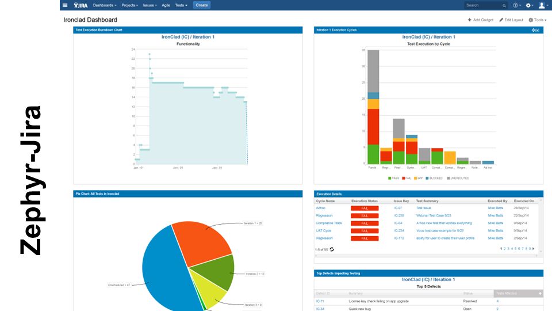The image size is (552, 311).
Task: Click FAIL status in the UAT Cycle row
Action: coord(365,231)
